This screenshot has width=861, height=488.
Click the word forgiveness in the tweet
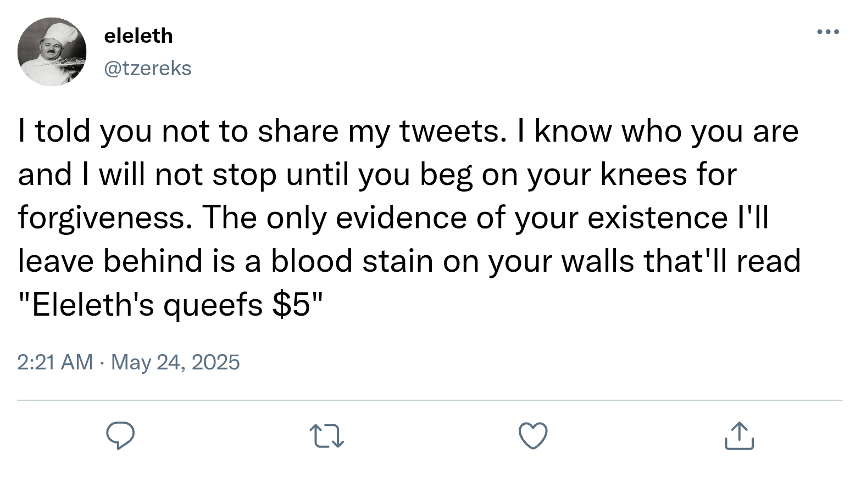tap(104, 218)
